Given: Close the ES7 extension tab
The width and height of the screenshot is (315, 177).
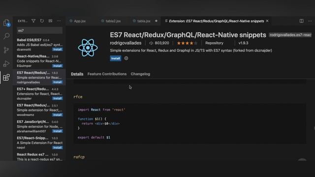Looking at the screenshot, I should (267, 21).
